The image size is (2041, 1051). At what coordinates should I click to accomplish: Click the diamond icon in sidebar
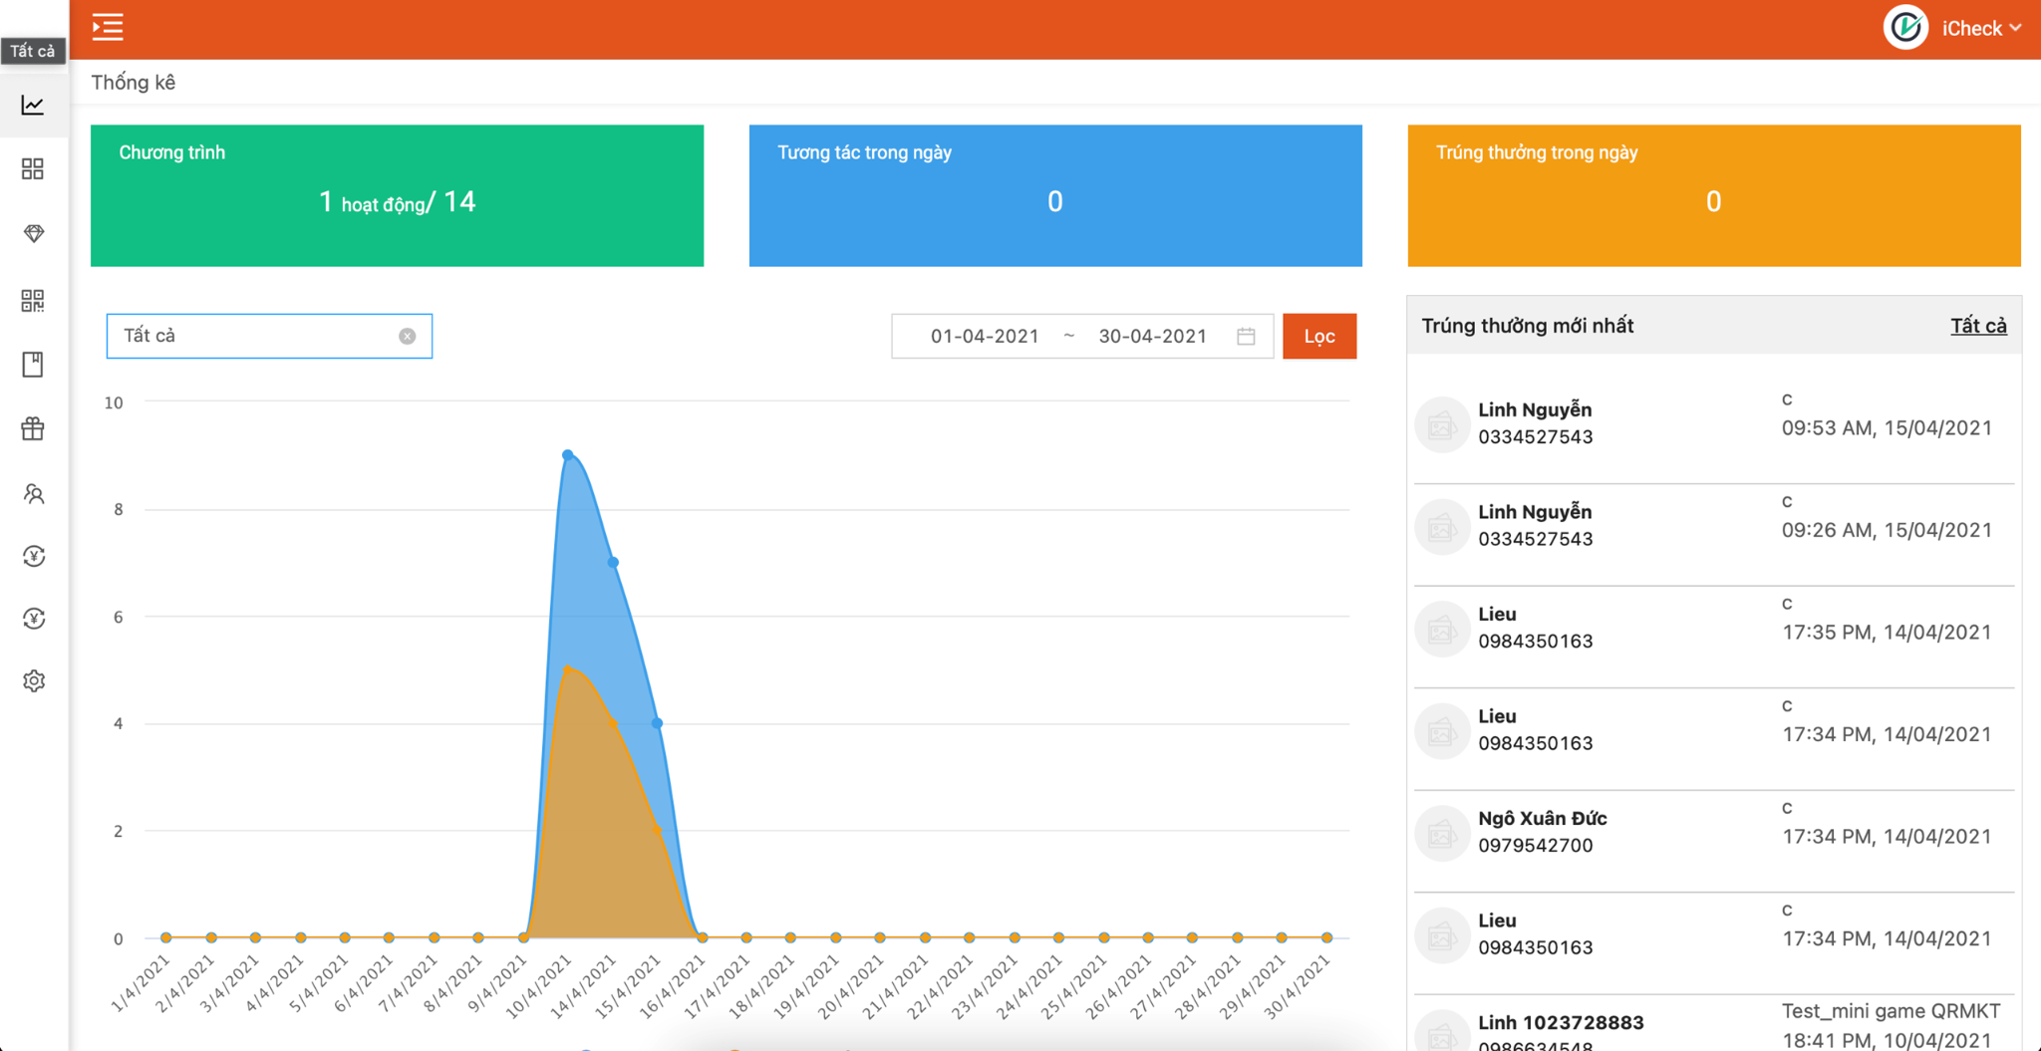click(x=33, y=233)
